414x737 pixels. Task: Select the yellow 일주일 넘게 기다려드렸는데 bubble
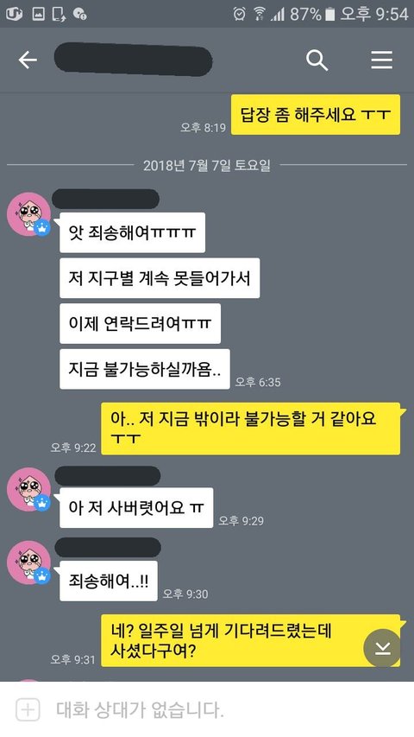pyautogui.click(x=251, y=640)
